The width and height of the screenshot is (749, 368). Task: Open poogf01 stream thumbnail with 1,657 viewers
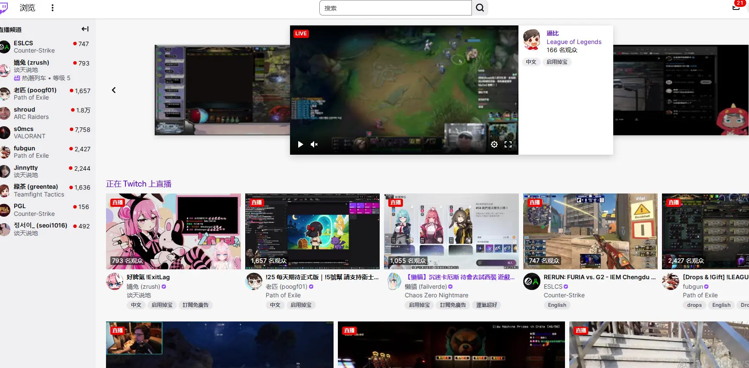pyautogui.click(x=312, y=231)
